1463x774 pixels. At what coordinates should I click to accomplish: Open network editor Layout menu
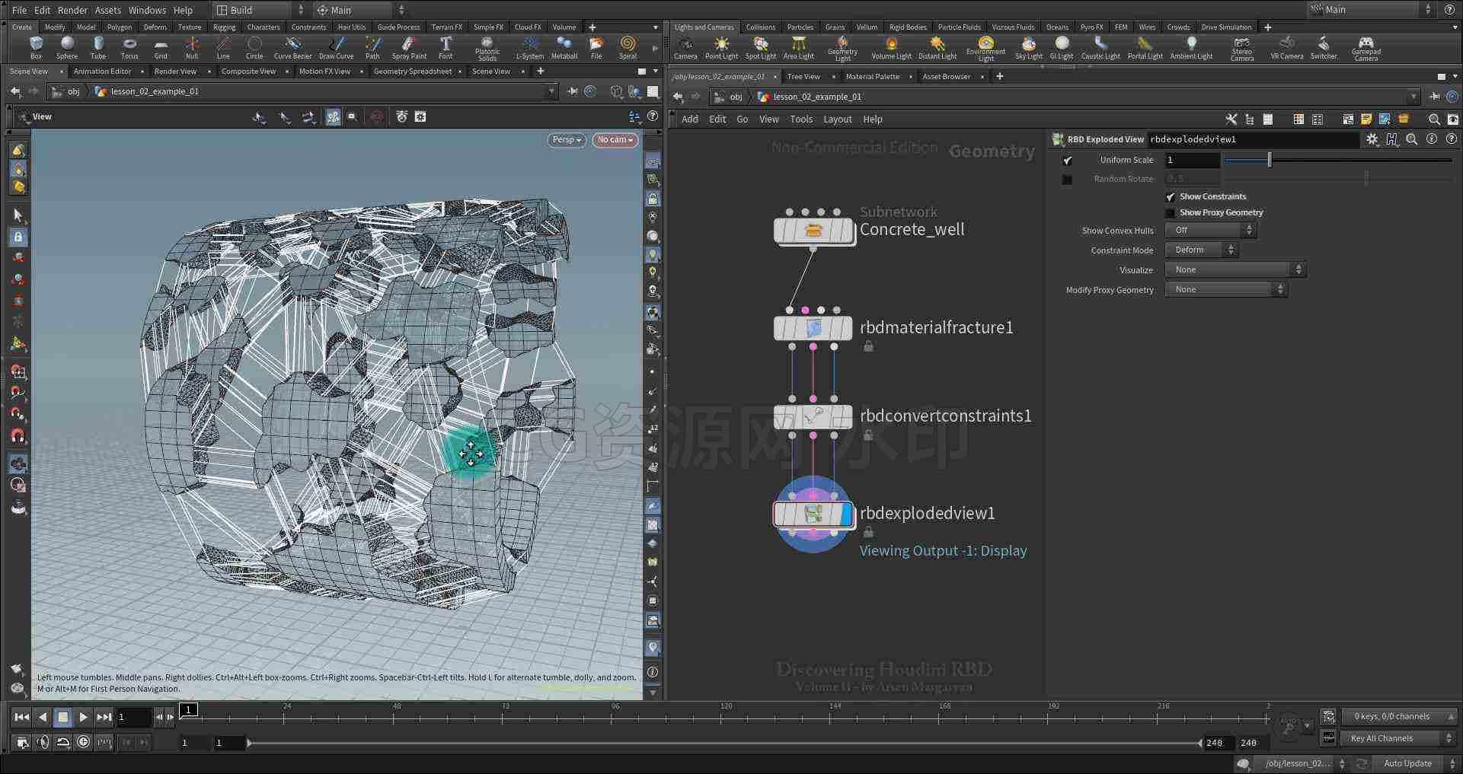[837, 119]
